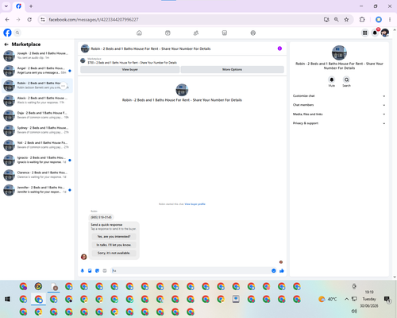The height and width of the screenshot is (318, 397).
Task: Open the Watch video tab icon
Action: click(x=168, y=33)
